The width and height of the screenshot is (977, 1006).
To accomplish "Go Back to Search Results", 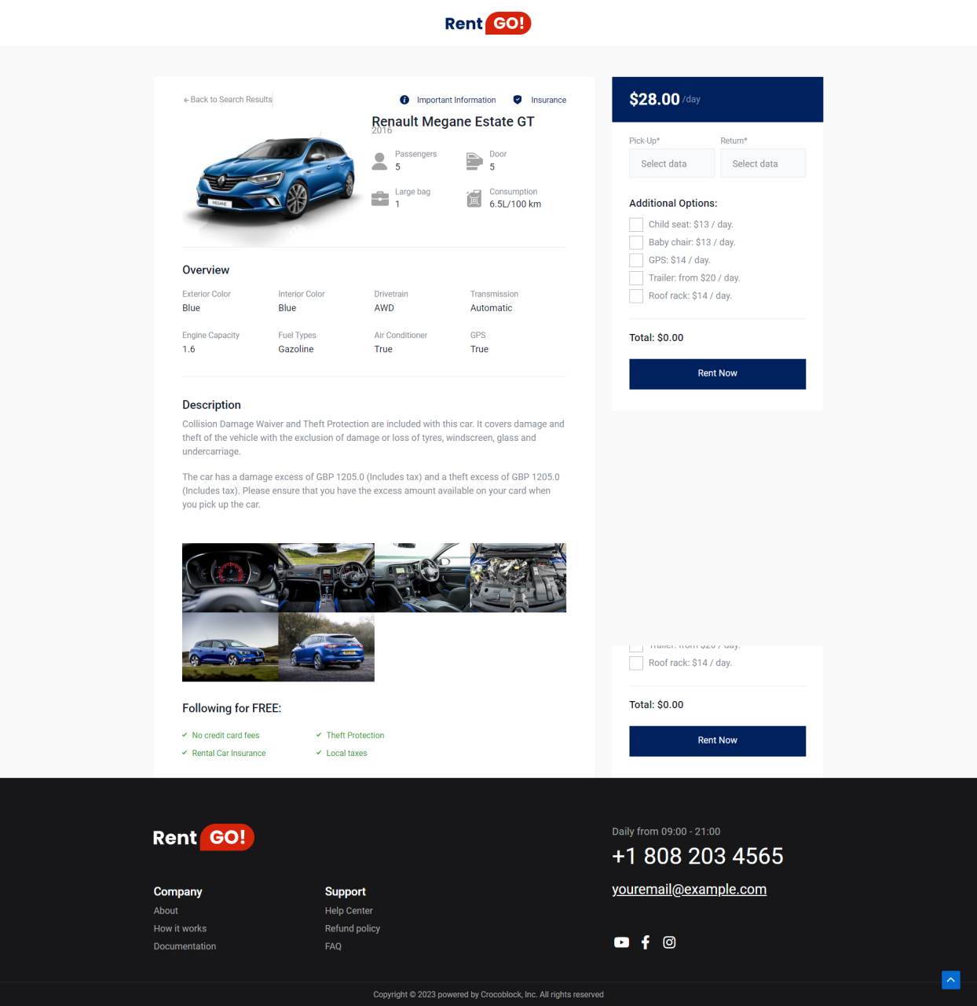I will pos(228,100).
